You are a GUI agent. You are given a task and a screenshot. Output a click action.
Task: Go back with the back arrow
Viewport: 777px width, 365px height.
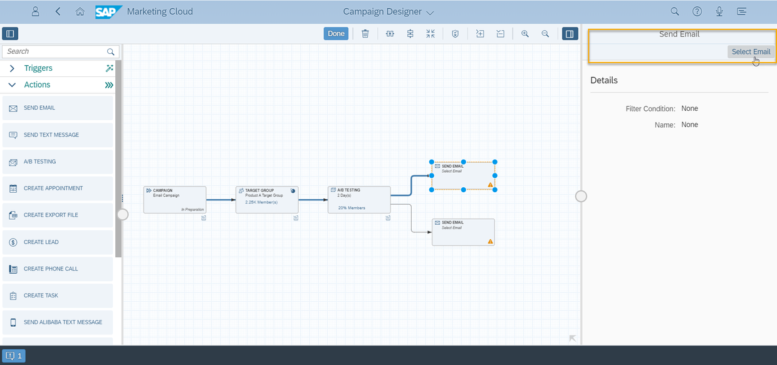pyautogui.click(x=58, y=11)
